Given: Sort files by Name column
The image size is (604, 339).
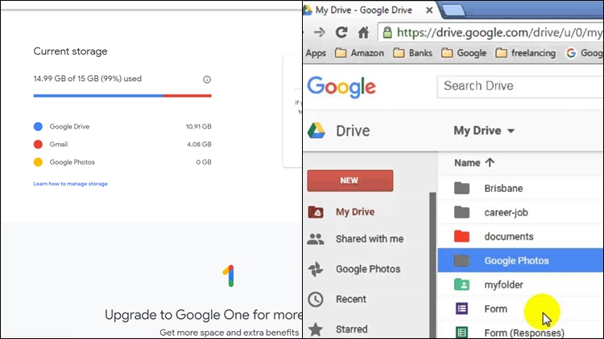Looking at the screenshot, I should click(467, 163).
